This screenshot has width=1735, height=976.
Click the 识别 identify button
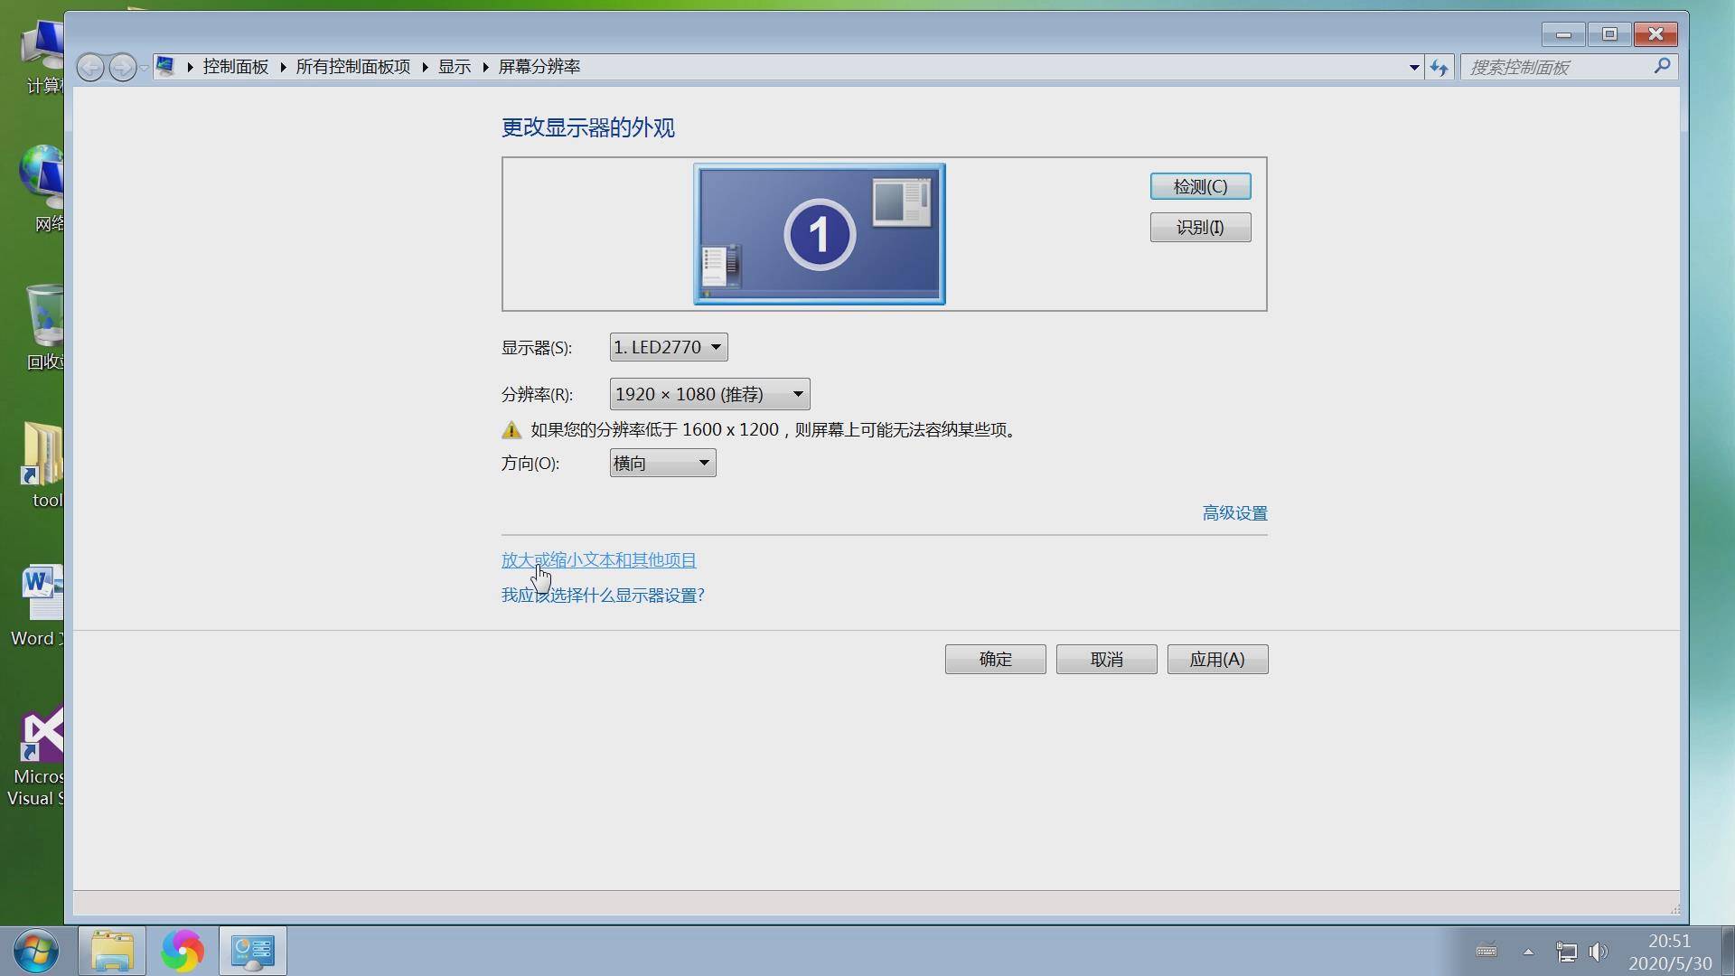[1201, 227]
